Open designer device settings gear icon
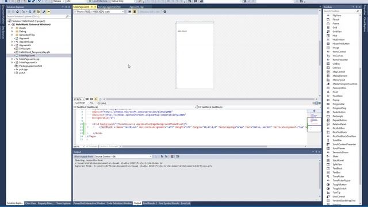 click(165, 11)
